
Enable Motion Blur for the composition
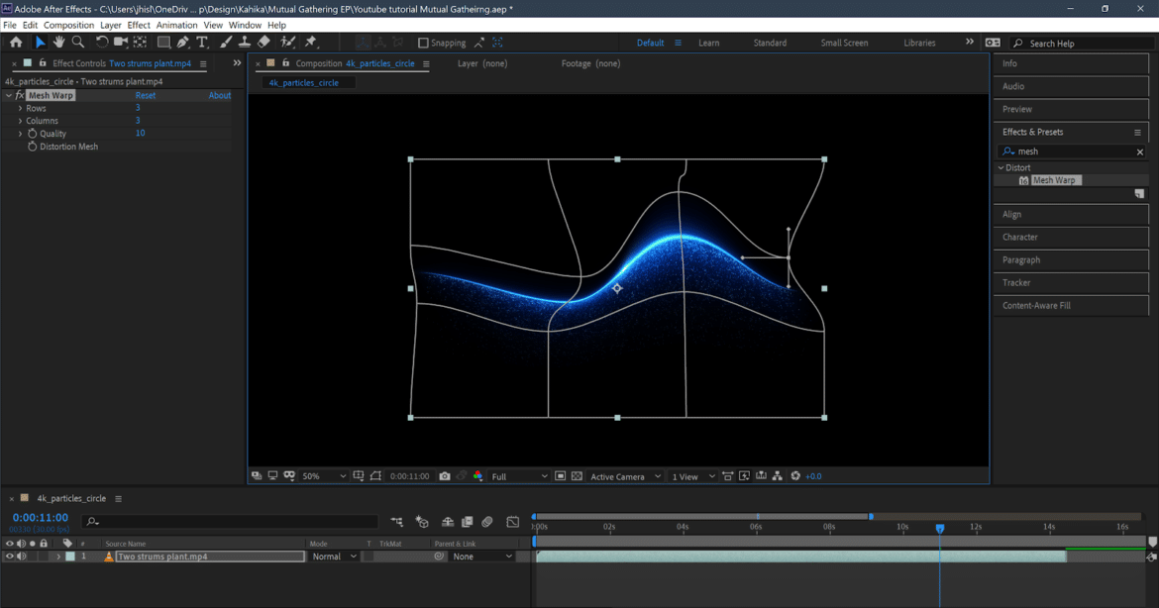tap(486, 522)
